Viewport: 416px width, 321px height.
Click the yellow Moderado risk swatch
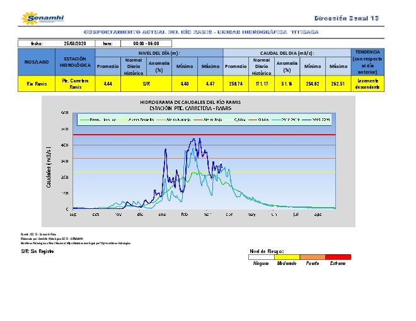[287, 257]
